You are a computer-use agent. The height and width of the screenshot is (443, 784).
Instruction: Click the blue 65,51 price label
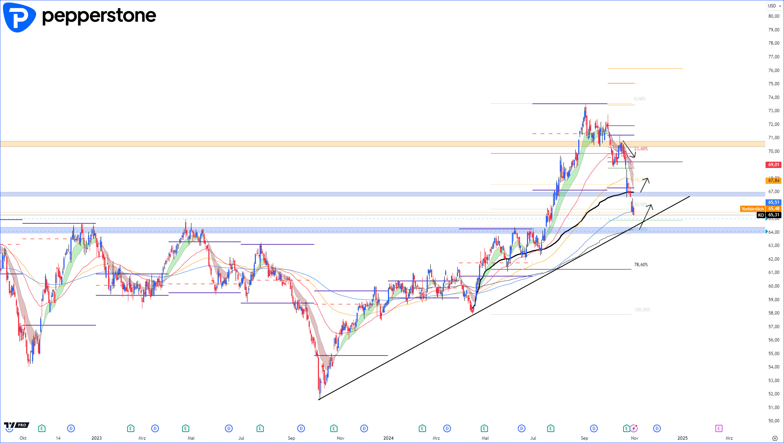coord(773,202)
